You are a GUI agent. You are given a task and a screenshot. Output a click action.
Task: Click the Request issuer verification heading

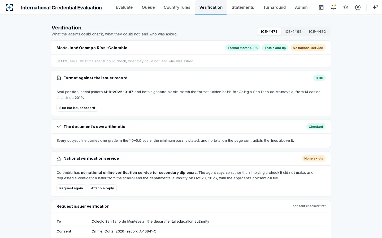[83, 206]
